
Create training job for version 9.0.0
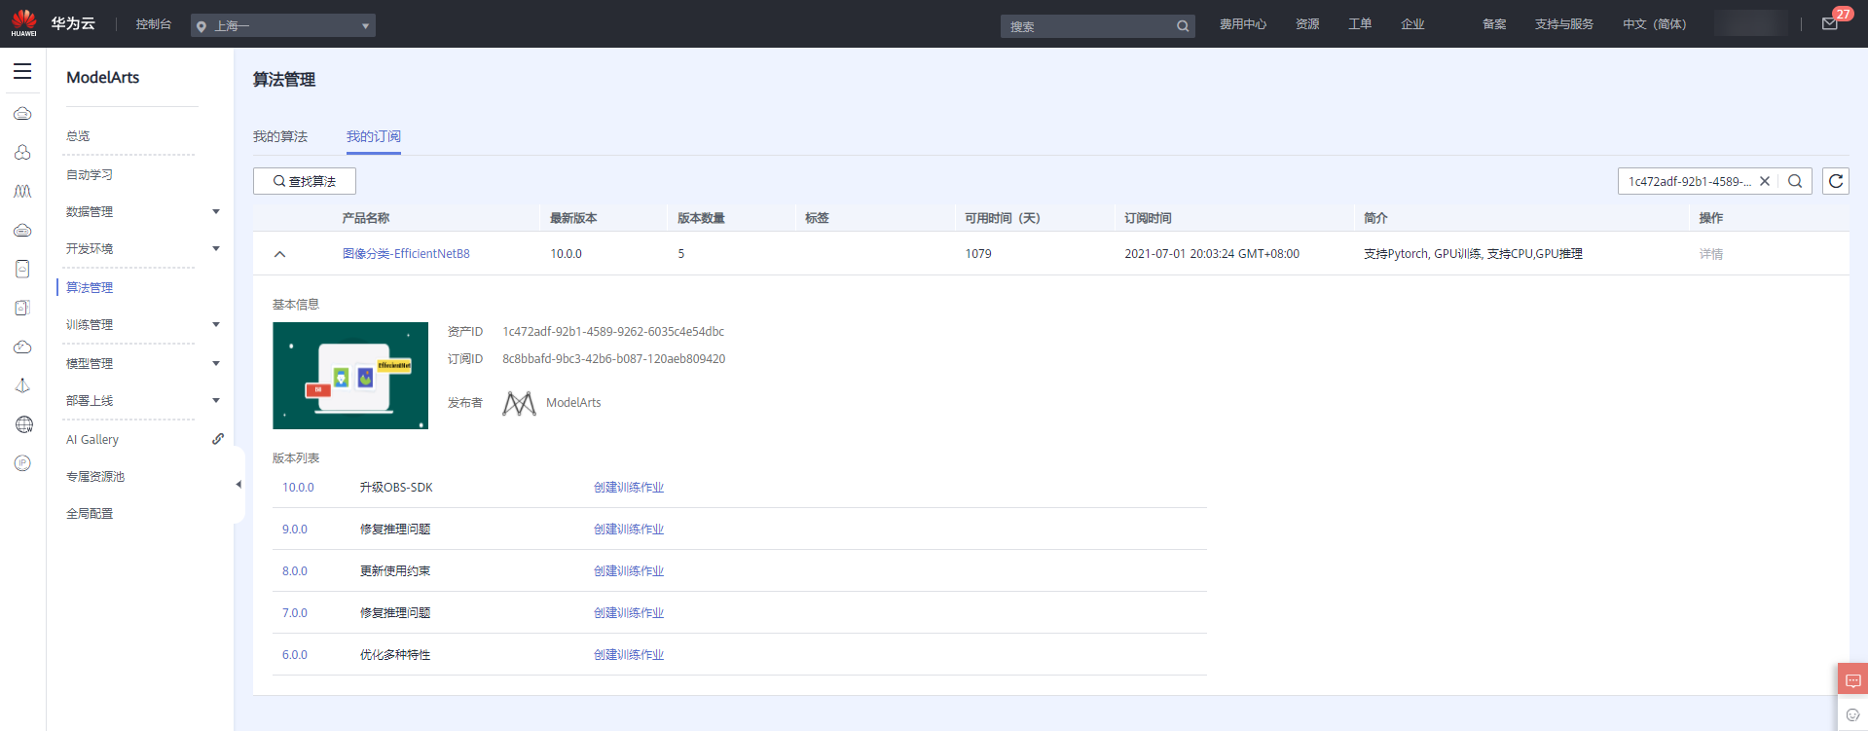629,530
